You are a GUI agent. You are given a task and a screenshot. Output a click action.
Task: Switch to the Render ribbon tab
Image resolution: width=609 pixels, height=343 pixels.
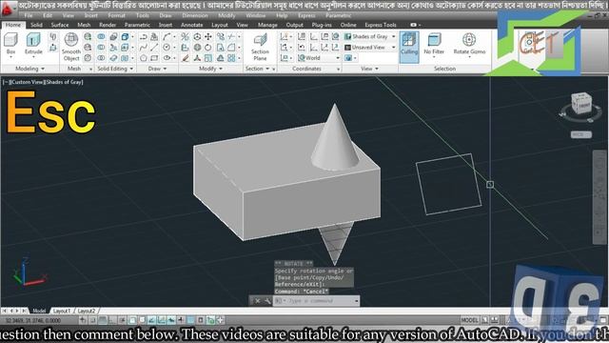[108, 25]
